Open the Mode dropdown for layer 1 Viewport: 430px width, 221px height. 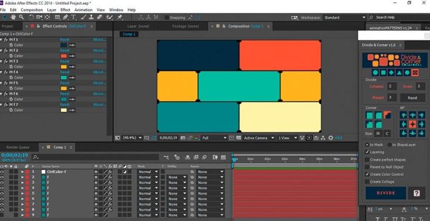148,172
